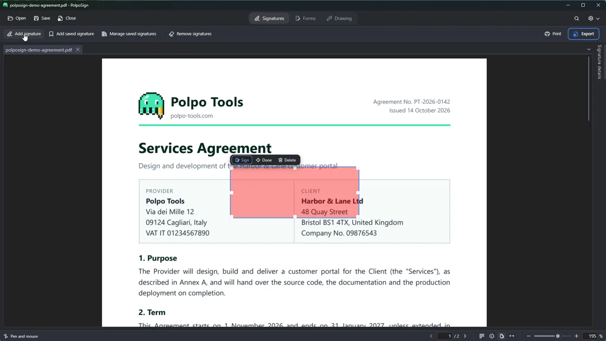Viewport: 606px width, 341px height.
Task: Click Agreement No. PT-2026-0142 text
Action: (x=412, y=102)
